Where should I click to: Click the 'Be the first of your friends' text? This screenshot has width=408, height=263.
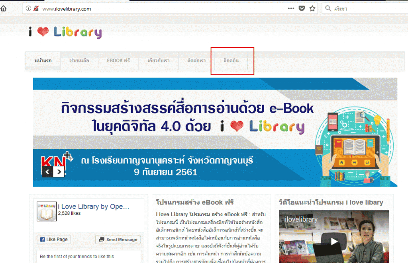(77, 257)
